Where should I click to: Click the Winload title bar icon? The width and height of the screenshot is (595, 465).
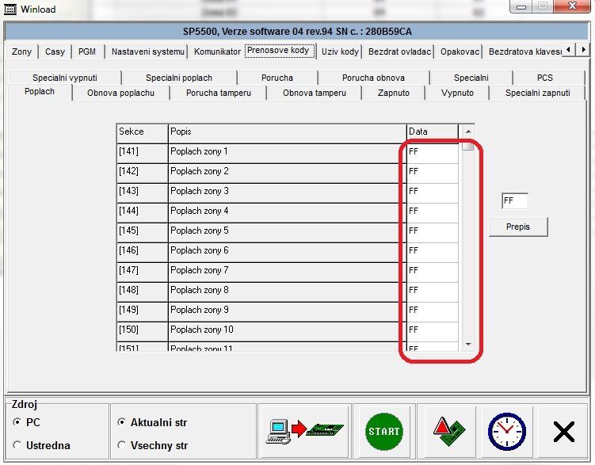pos(10,9)
